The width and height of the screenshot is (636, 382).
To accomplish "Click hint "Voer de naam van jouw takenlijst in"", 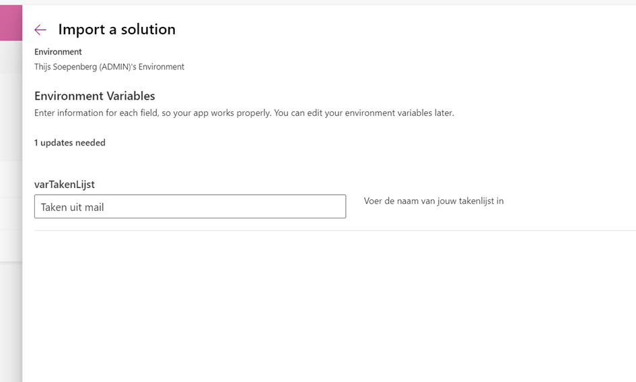I will tap(433, 201).
